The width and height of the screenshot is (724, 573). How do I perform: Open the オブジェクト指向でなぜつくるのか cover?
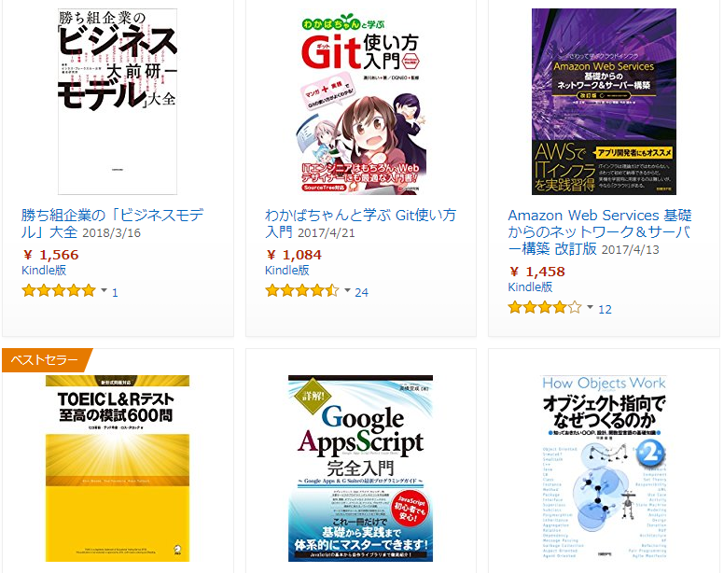(604, 468)
